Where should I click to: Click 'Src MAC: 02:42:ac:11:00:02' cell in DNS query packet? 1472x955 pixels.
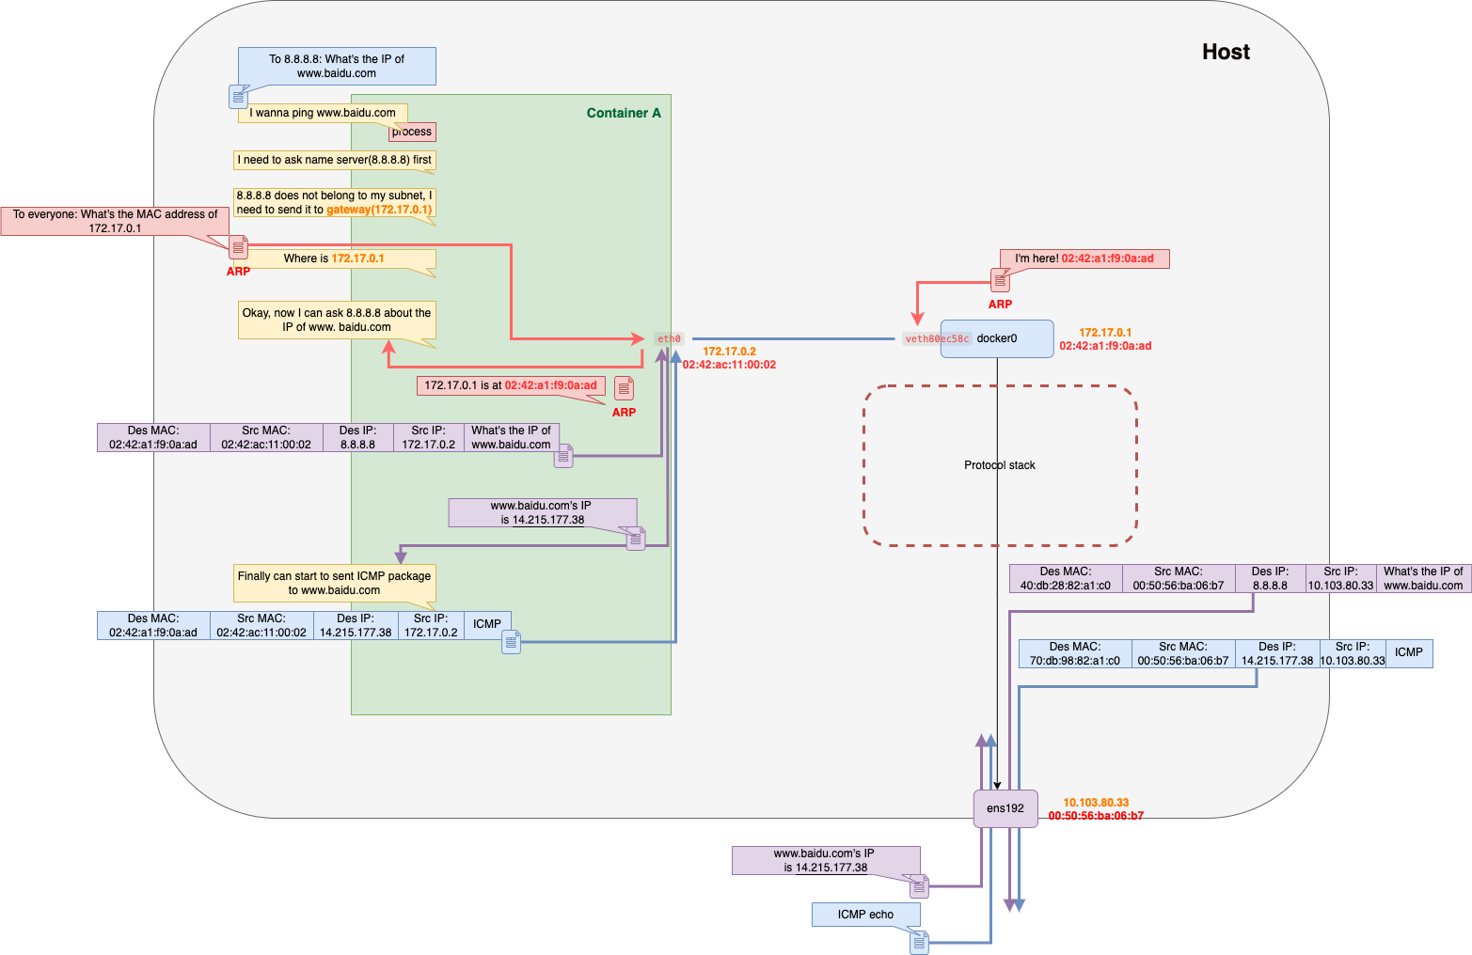tap(266, 437)
